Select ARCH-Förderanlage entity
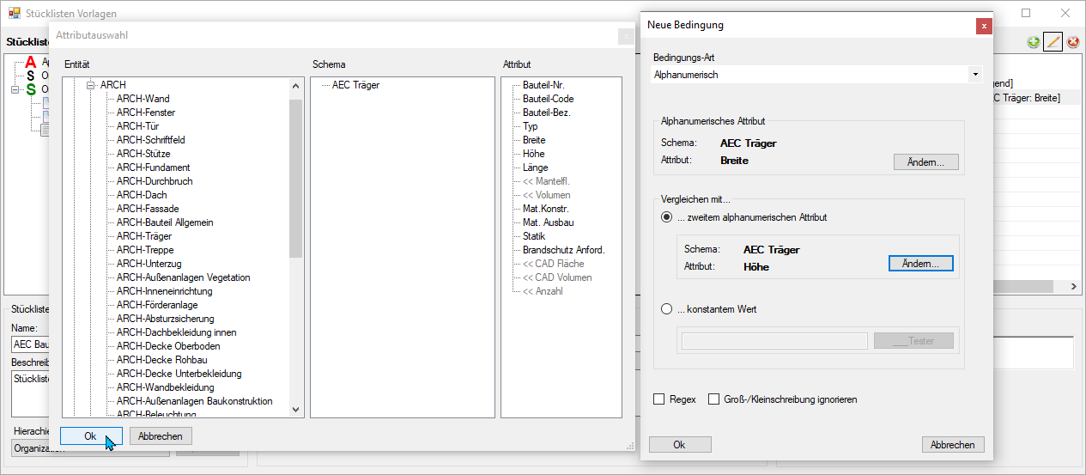 click(x=157, y=305)
